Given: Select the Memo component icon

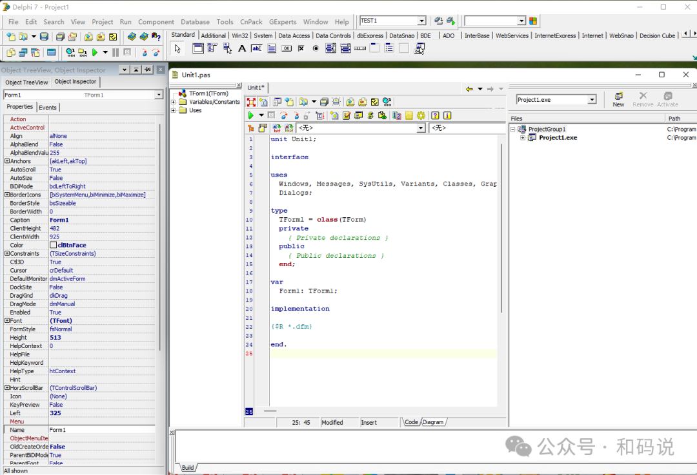Looking at the screenshot, I should (x=272, y=48).
